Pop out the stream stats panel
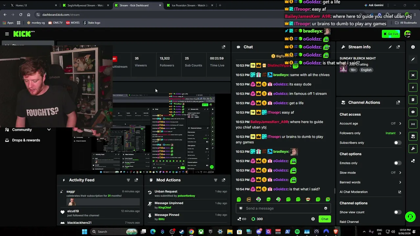Image resolution: width=420 pixels, height=236 pixels. pos(223,47)
